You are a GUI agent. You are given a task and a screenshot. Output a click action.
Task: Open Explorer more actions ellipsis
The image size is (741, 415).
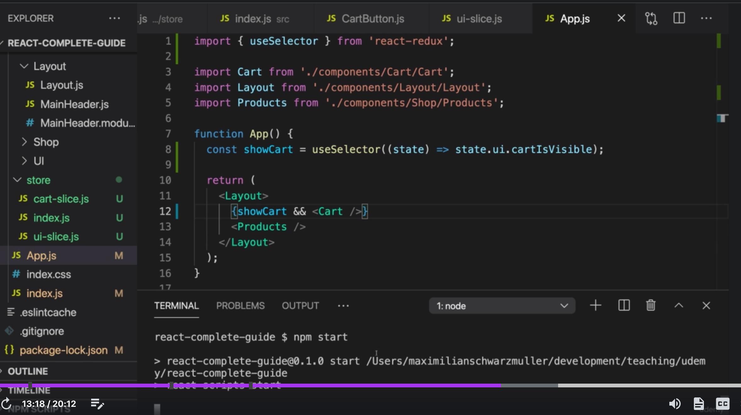[x=114, y=18]
